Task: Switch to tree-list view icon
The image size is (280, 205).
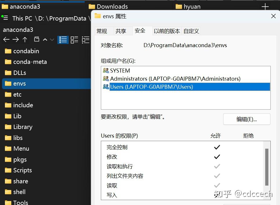Action: tap(86, 40)
